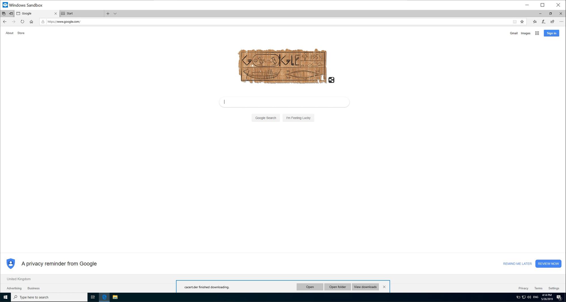Screen dimensions: 566x302
Task: Add page to favorites star
Action: pos(522,22)
